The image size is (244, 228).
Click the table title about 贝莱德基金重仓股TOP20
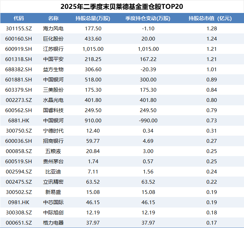[x=122, y=7]
